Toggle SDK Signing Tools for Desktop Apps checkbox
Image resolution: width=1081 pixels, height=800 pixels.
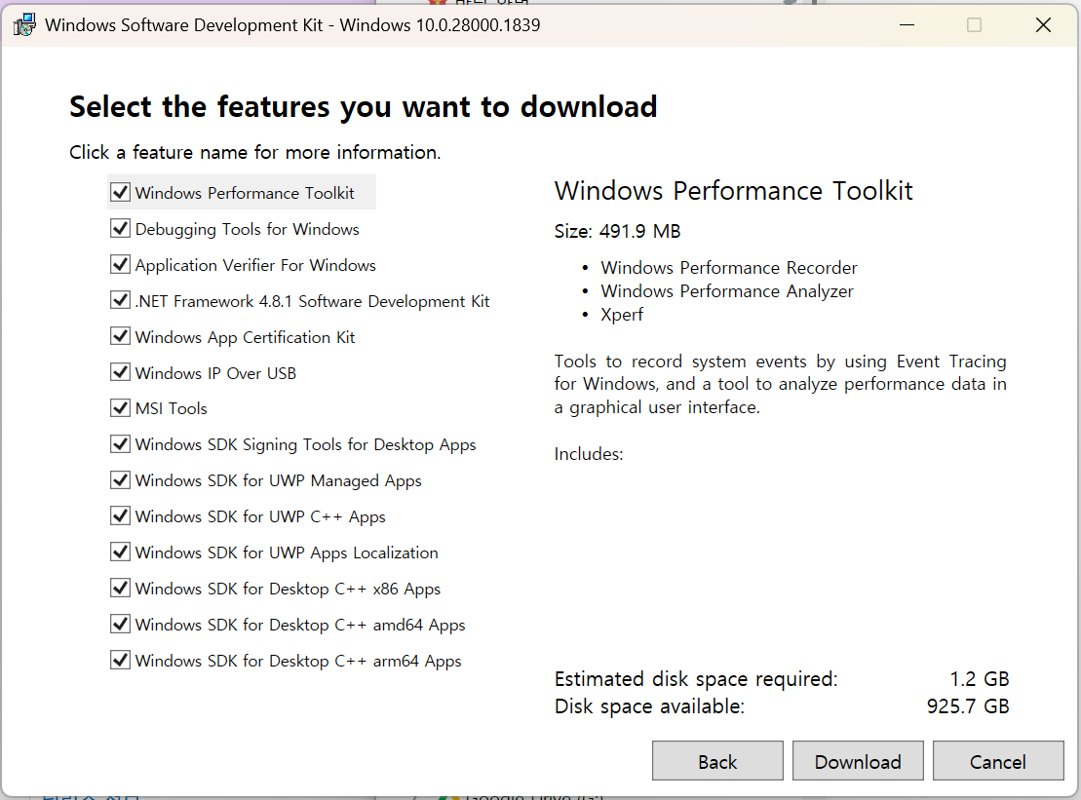click(121, 443)
